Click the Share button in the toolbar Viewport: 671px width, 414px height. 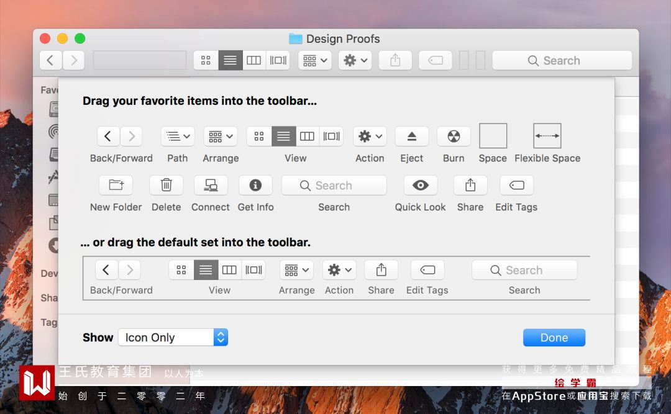[x=395, y=60]
